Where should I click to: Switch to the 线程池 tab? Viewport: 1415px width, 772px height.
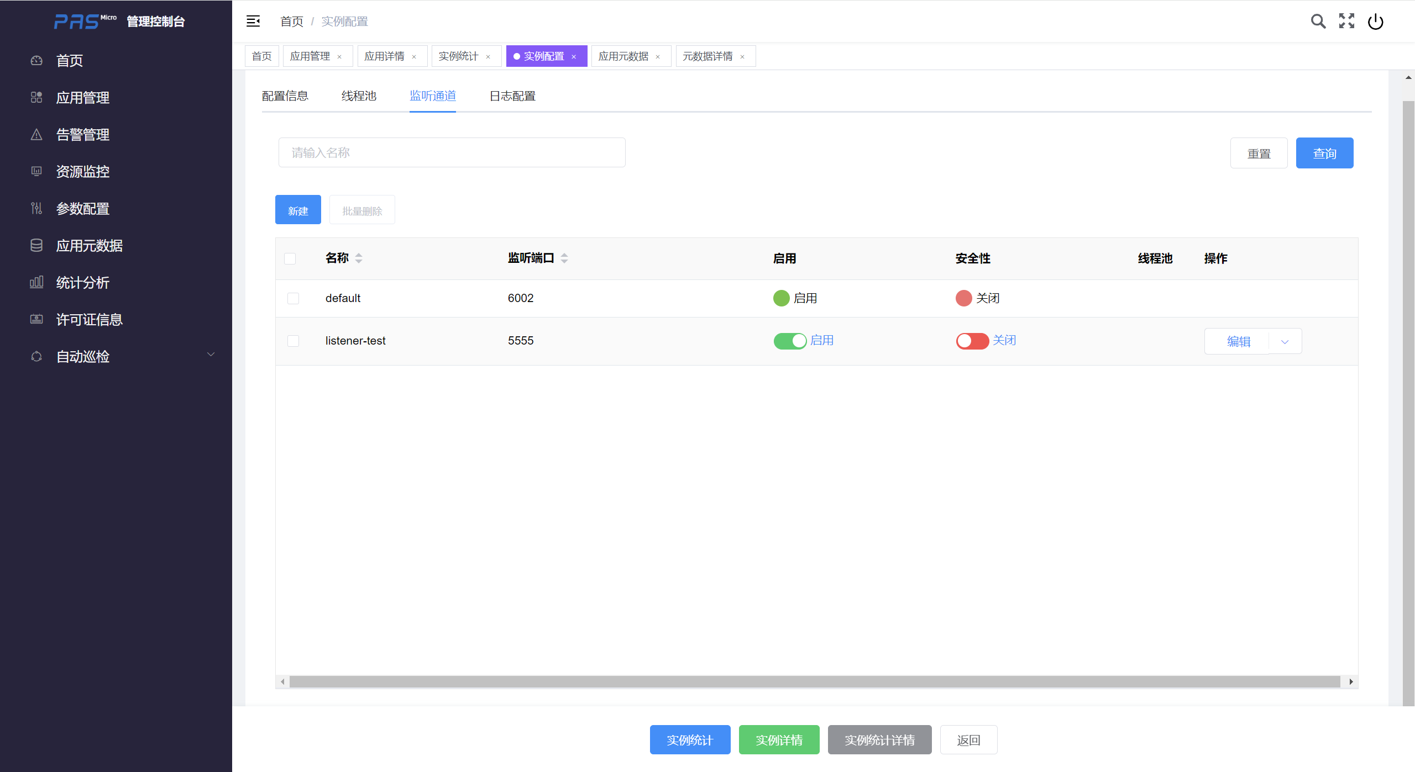pos(359,96)
